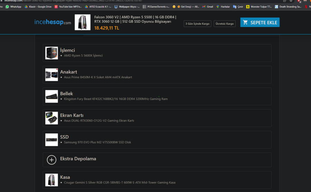Click the Ekran Kartı graphics card thumbnail
Screen dimensions: 311x192
[x=51, y=118]
